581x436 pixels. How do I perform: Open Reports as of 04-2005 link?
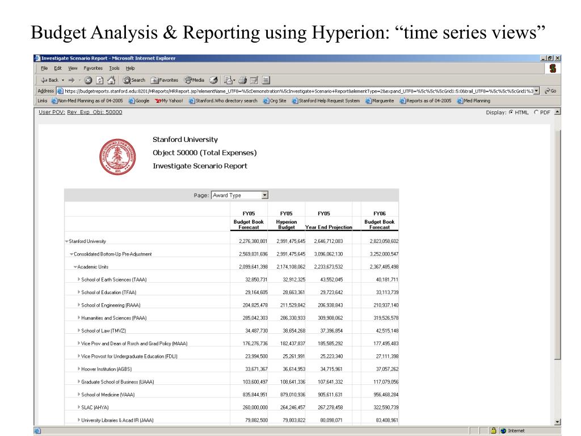[426, 101]
